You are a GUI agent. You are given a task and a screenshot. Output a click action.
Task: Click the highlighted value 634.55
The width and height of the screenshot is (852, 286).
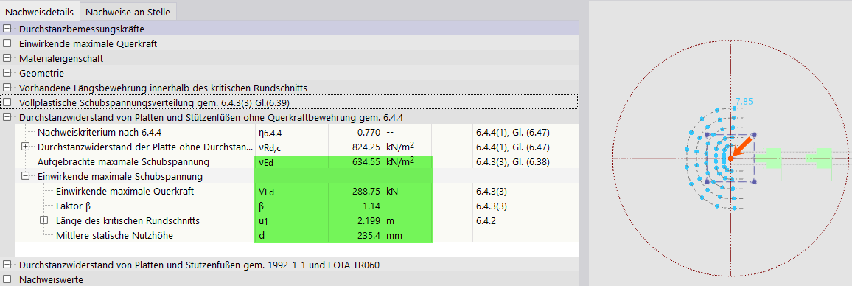(x=364, y=161)
